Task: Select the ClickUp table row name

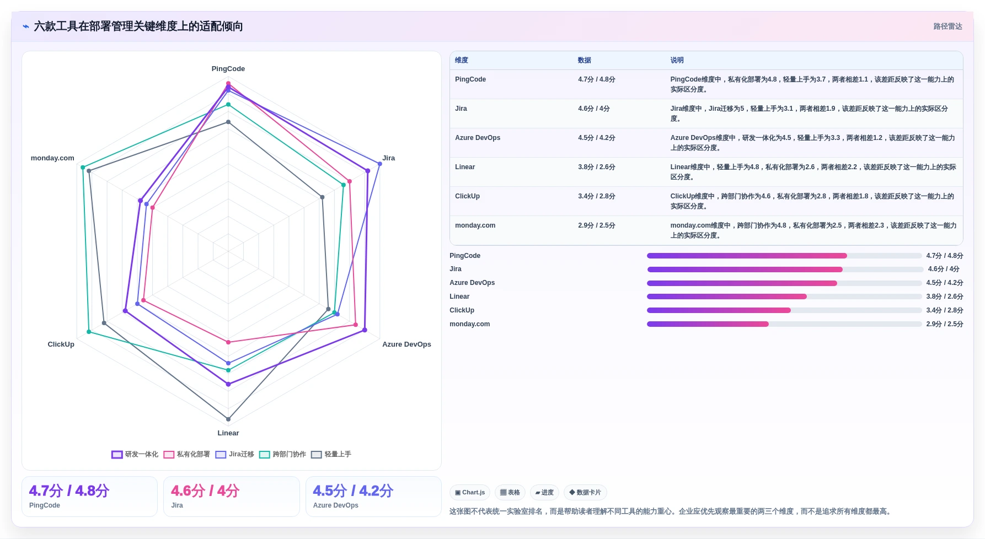Action: [467, 196]
